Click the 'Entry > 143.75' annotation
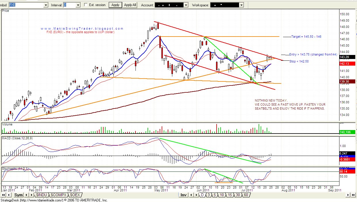 click(x=313, y=54)
